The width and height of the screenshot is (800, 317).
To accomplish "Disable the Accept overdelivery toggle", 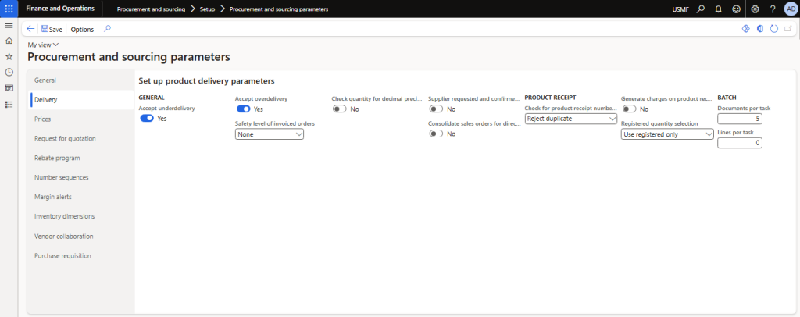I will point(244,109).
